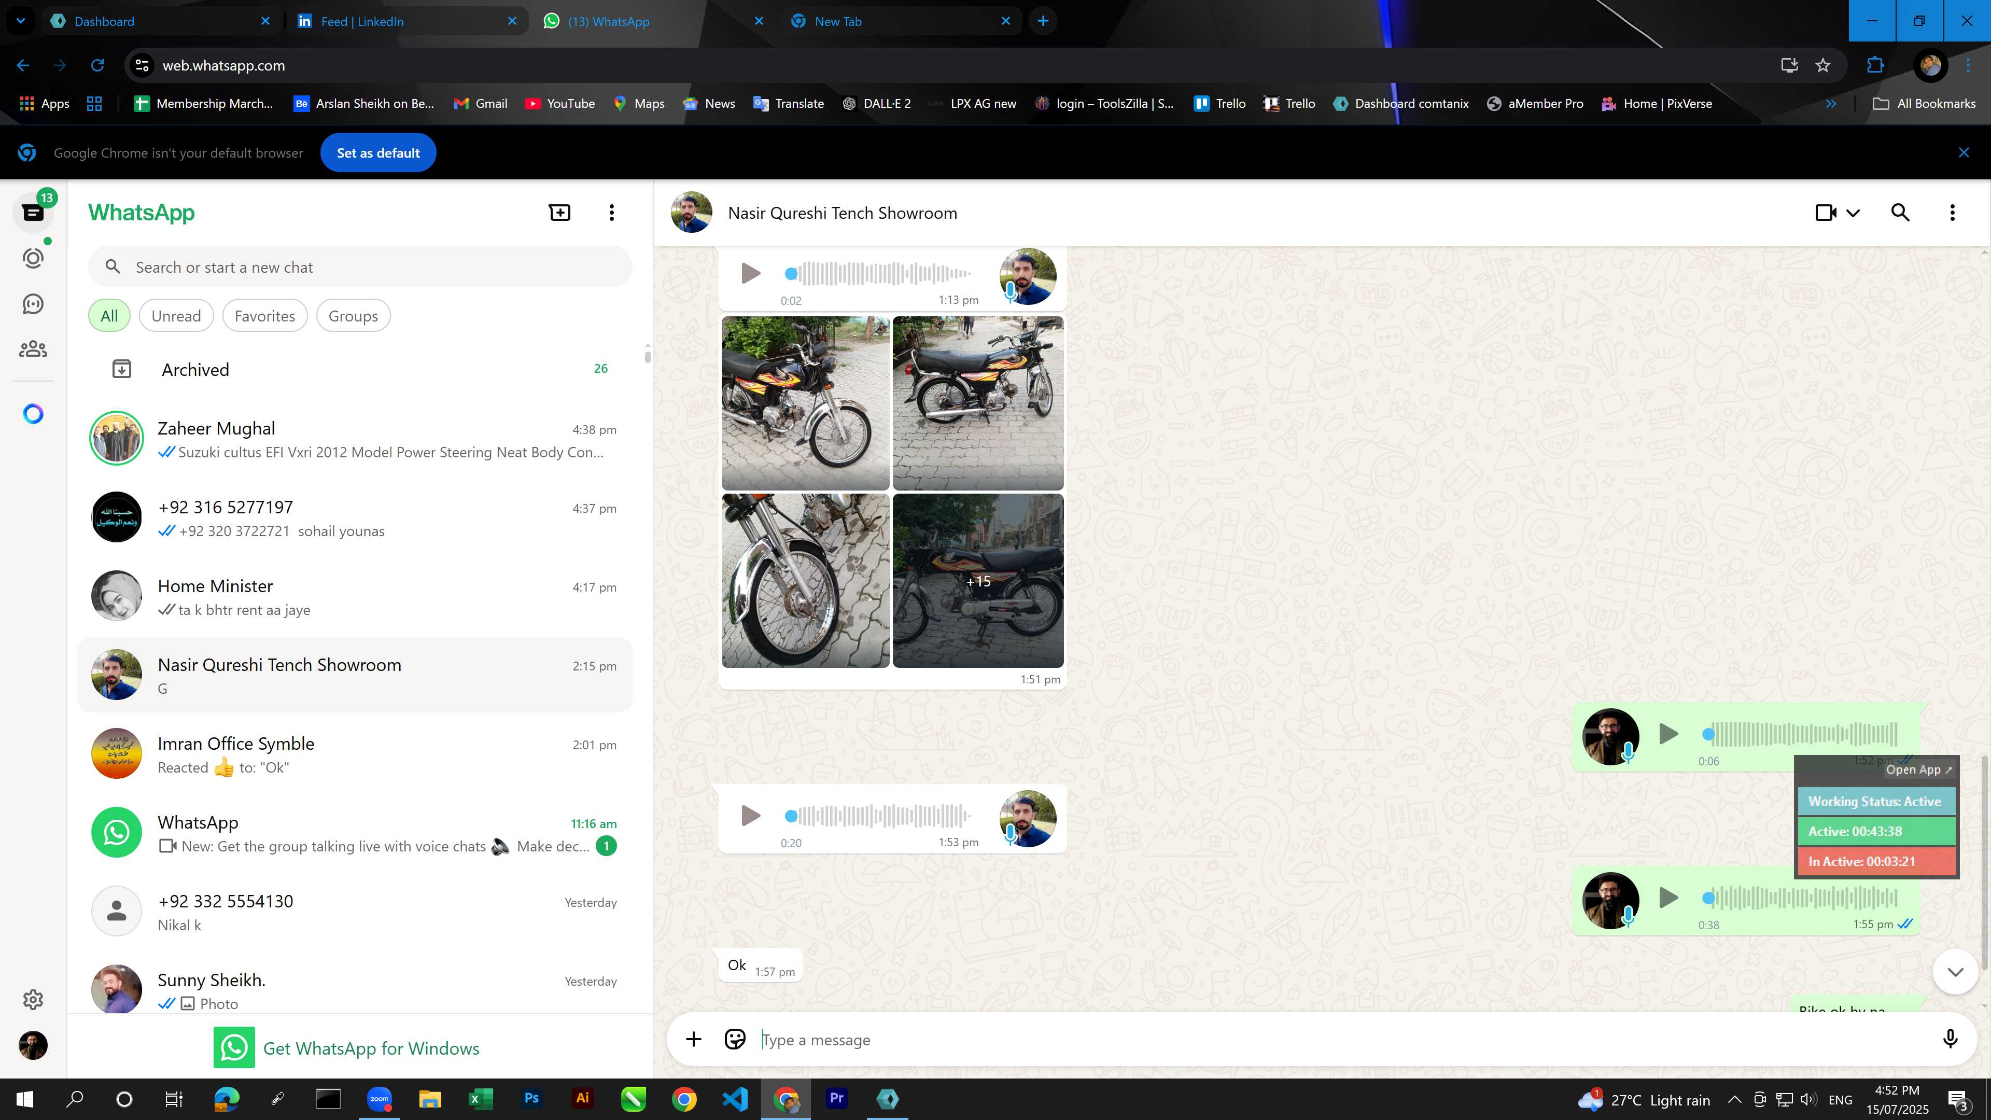The image size is (1991, 1120).
Task: Open the Gmail bookmark
Action: pyautogui.click(x=480, y=104)
